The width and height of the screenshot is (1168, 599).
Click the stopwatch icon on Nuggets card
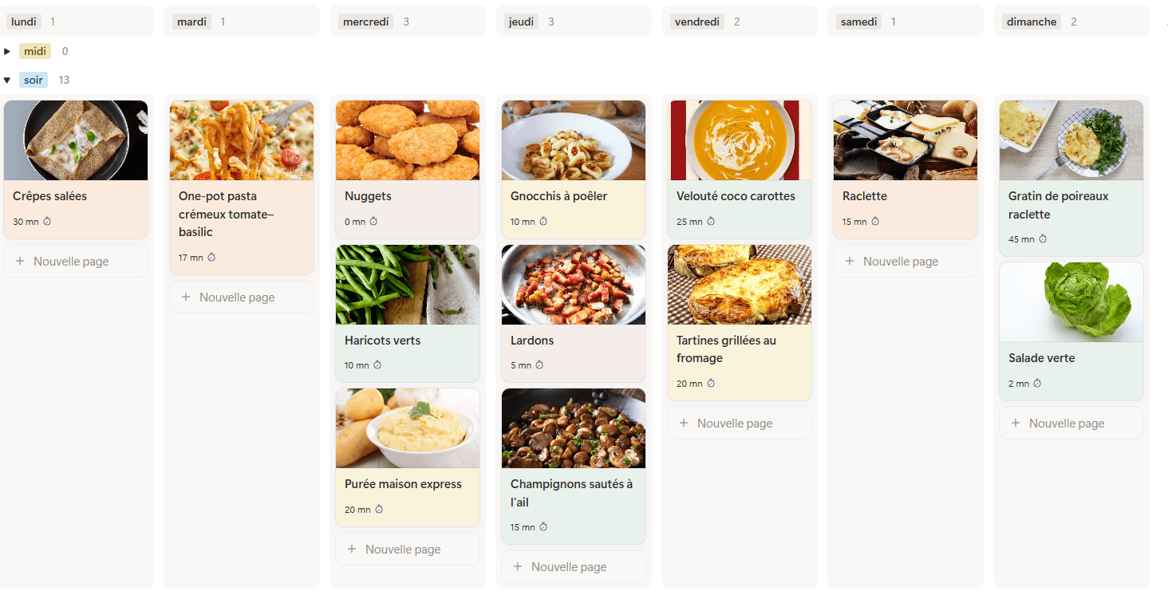coord(373,222)
